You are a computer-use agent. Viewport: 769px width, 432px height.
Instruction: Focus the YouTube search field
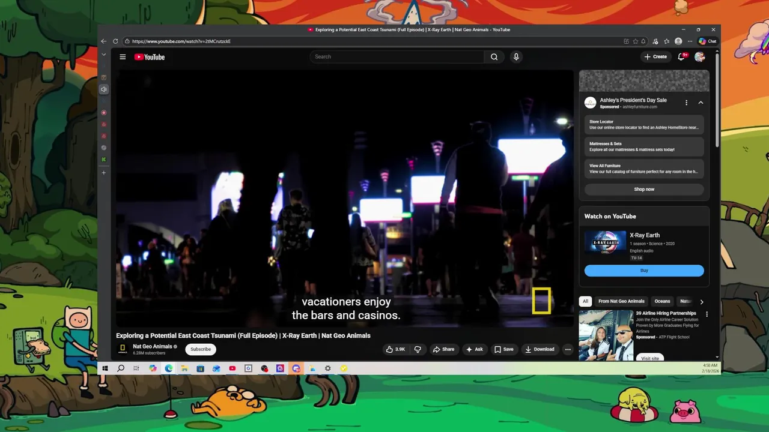[x=397, y=57]
